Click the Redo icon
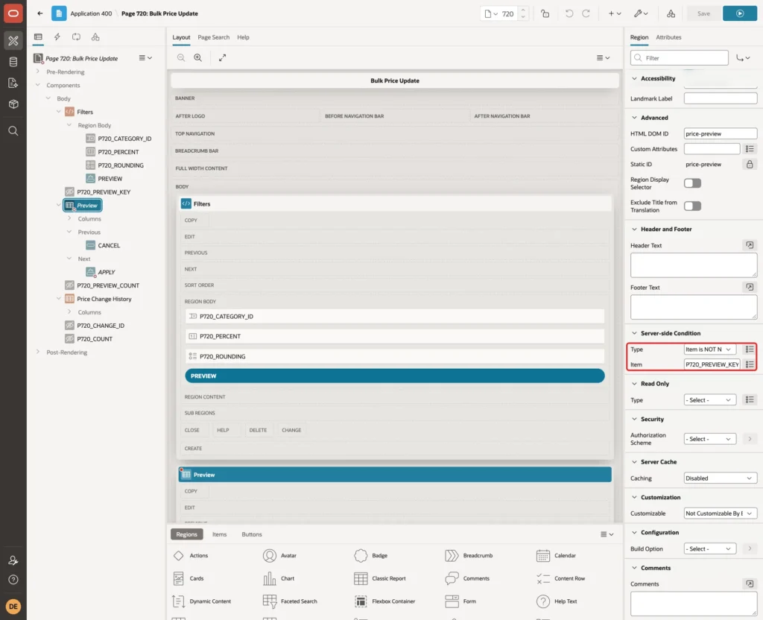This screenshot has width=763, height=620. 586,13
